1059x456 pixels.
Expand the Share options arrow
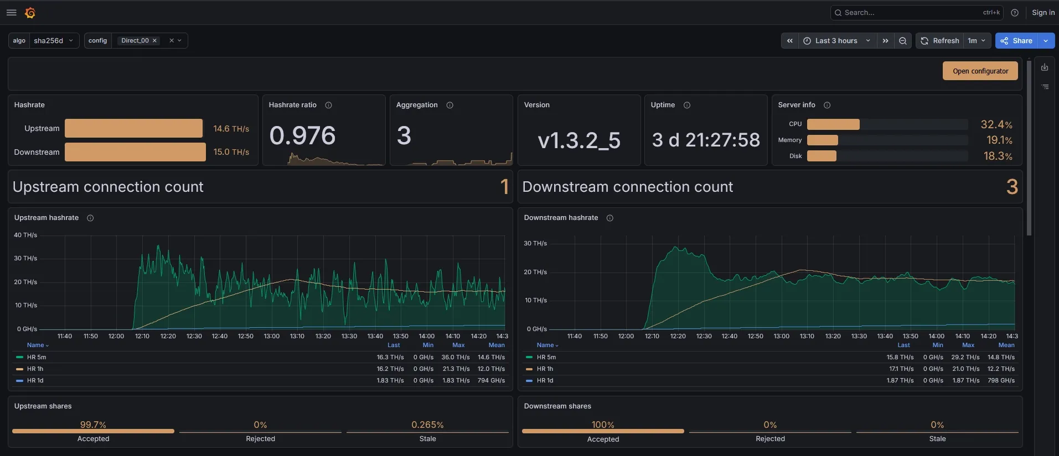(x=1046, y=40)
